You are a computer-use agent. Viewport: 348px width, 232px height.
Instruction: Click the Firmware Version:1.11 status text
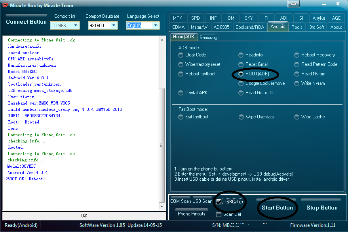pyautogui.click(x=312, y=225)
